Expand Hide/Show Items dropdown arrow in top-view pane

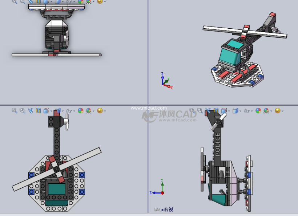pyautogui.click(x=74, y=111)
